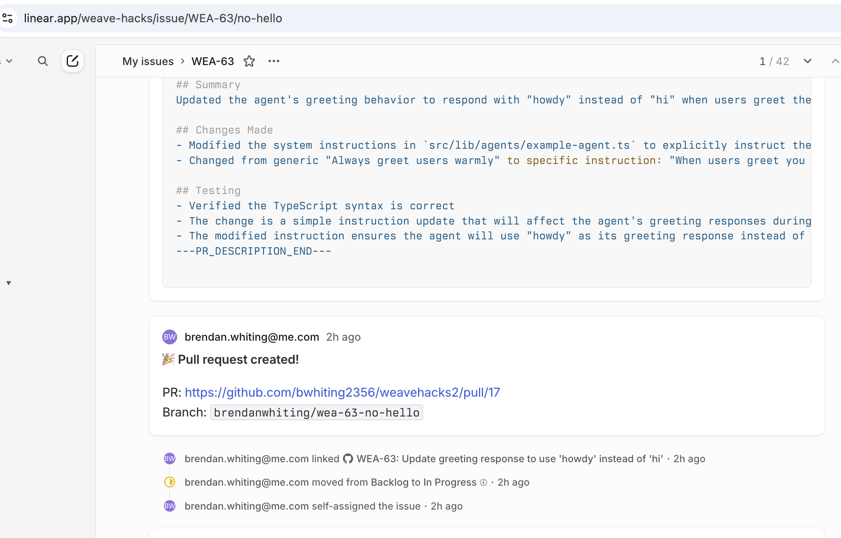841x538 pixels.
Task: Open the three-dot issue options menu
Action: [274, 61]
